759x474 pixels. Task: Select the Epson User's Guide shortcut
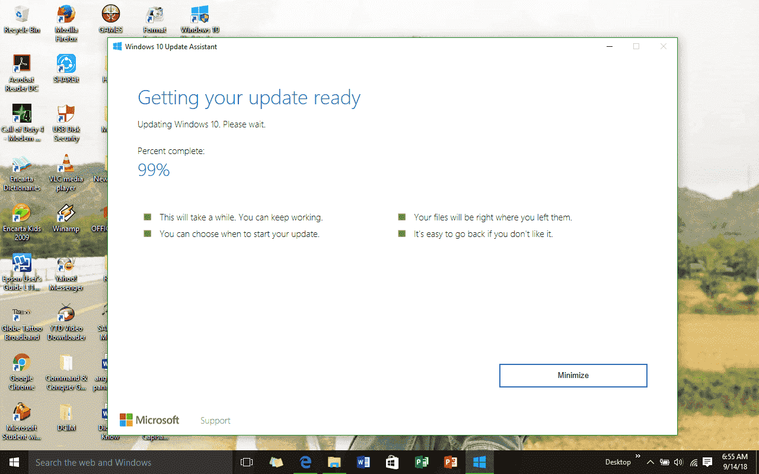[22, 272]
